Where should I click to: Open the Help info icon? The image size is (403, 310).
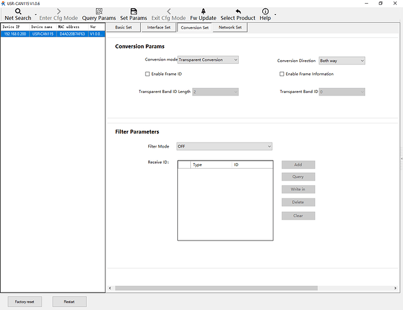tap(265, 11)
